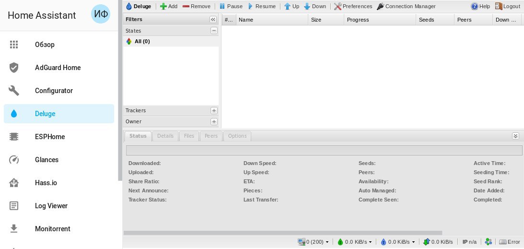Click the Logout button

(x=507, y=6)
